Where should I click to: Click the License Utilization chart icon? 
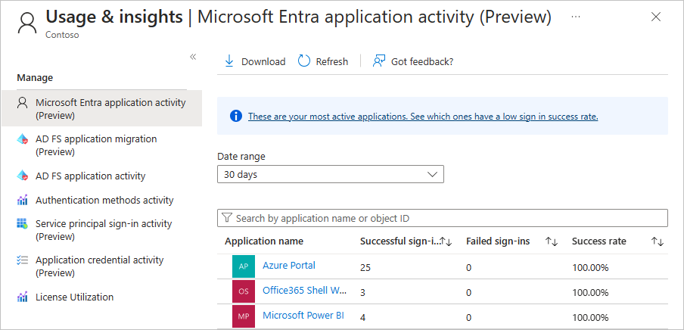point(22,297)
